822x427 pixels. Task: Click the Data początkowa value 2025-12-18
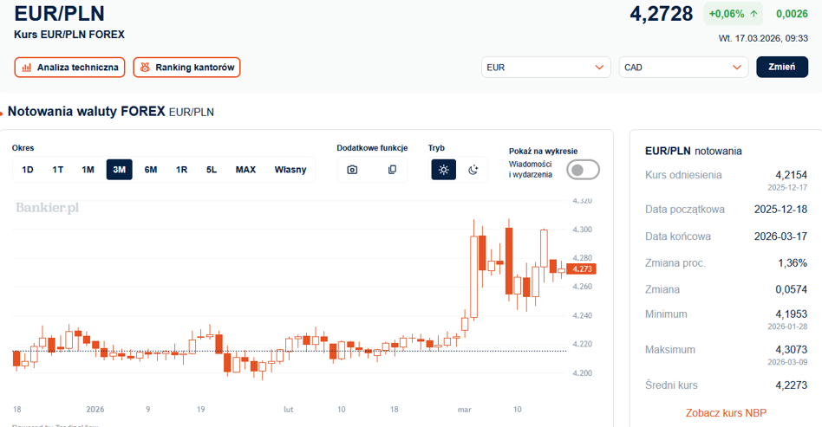click(780, 209)
